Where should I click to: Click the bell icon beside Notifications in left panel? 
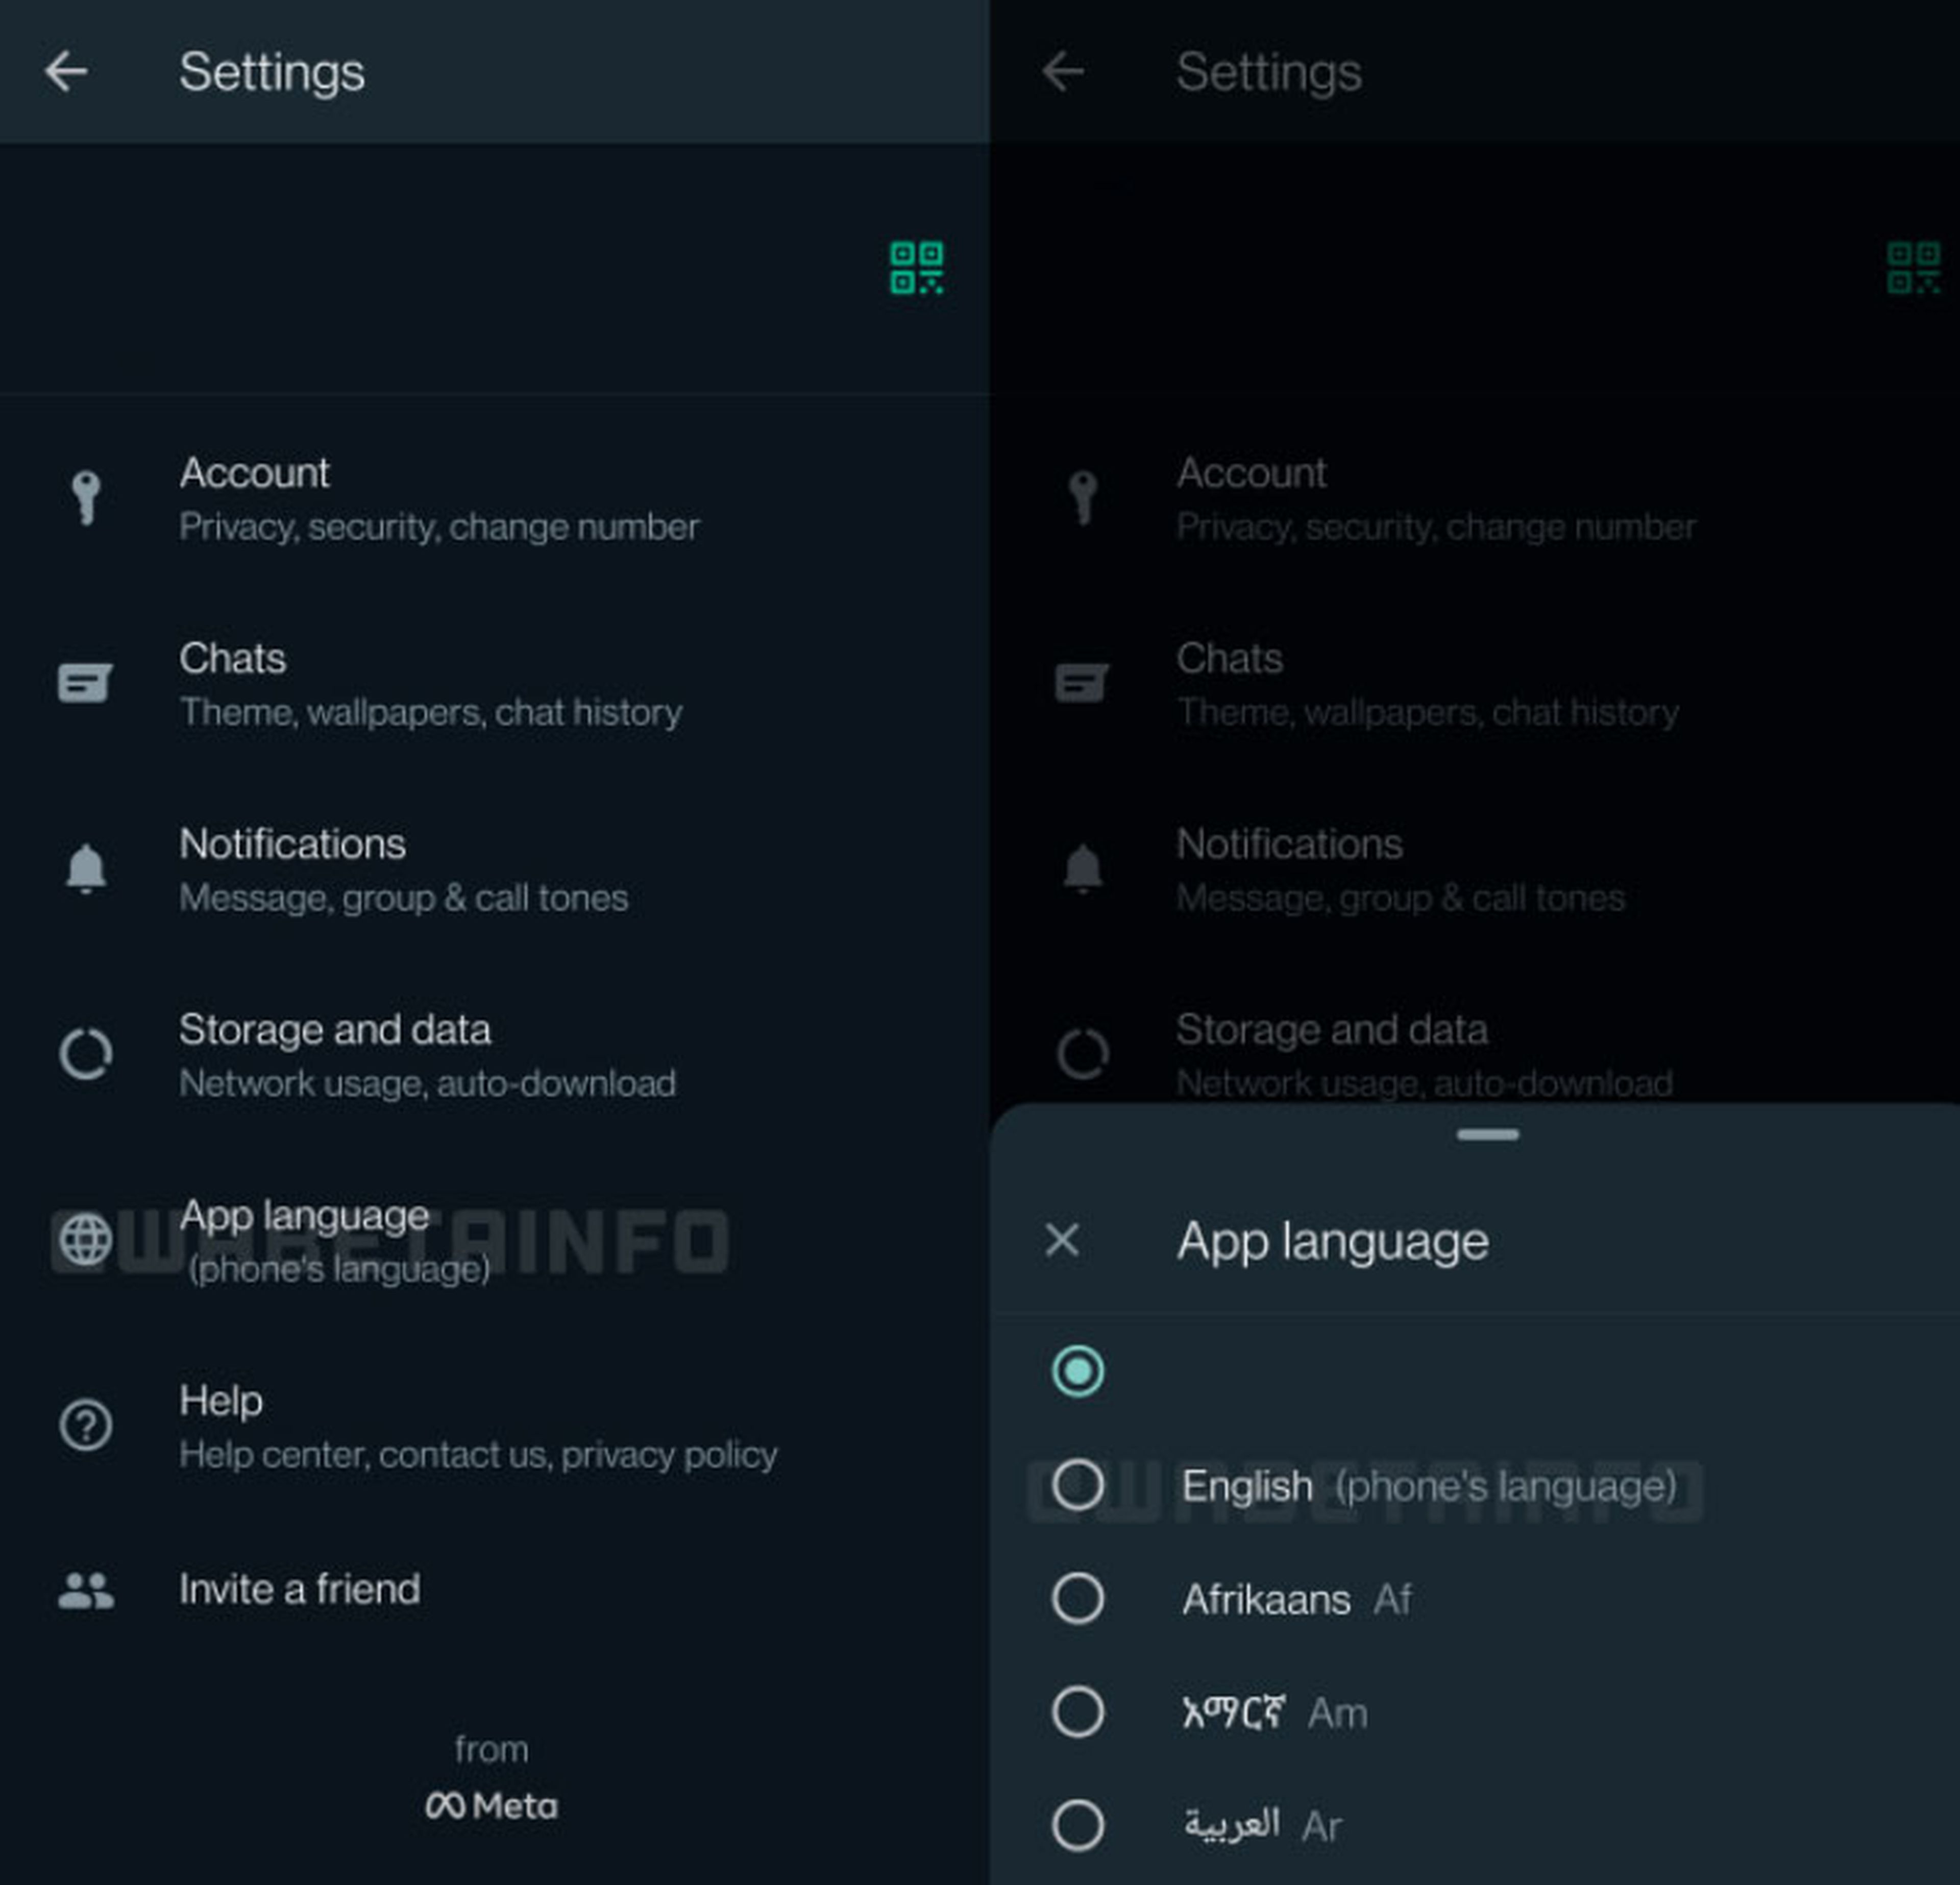point(86,868)
